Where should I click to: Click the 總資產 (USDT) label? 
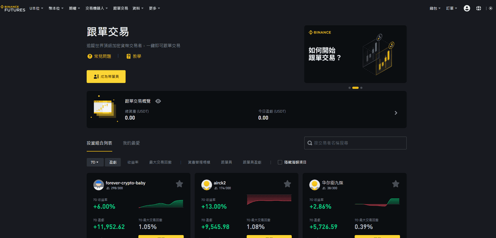point(137,111)
